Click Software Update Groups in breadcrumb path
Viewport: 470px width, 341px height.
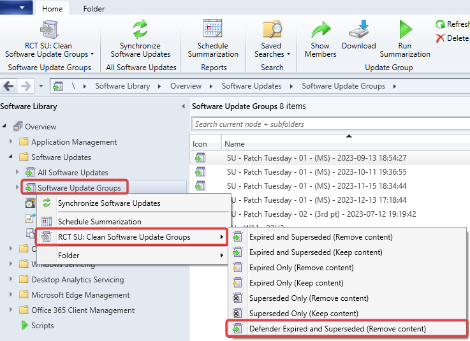(343, 86)
